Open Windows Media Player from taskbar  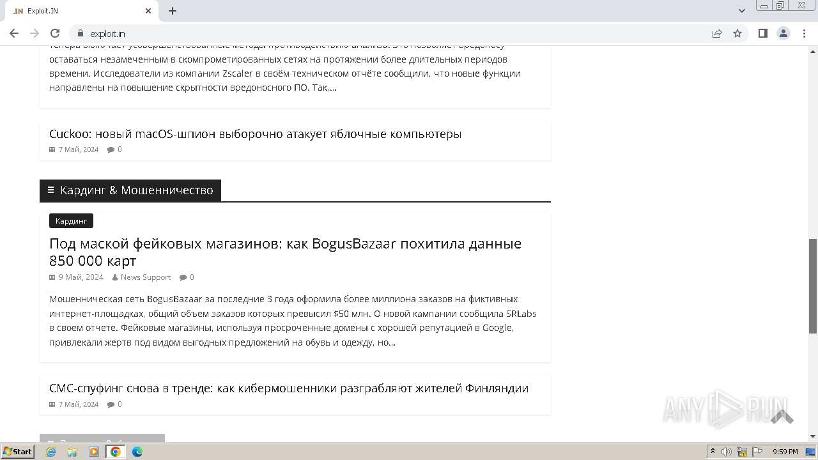94,452
